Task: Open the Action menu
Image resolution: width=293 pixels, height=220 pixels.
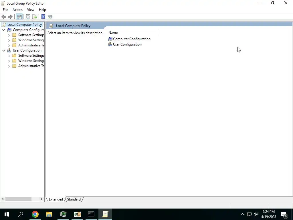Action: [x=17, y=10]
